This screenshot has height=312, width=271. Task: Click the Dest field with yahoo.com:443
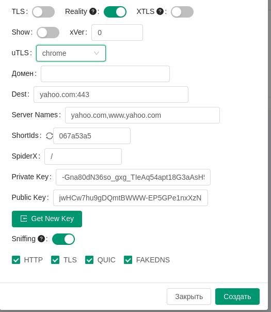click(111, 95)
